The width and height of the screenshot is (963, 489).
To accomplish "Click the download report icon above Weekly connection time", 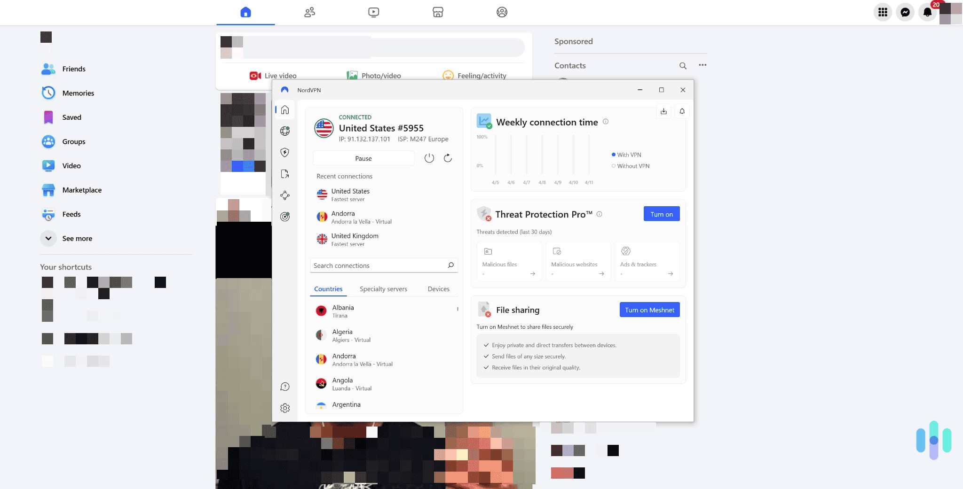I will [663, 111].
